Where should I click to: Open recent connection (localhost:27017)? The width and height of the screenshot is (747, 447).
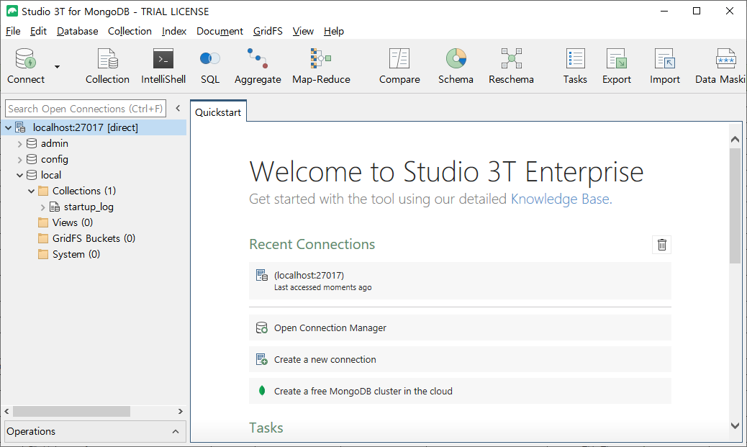[x=460, y=281]
